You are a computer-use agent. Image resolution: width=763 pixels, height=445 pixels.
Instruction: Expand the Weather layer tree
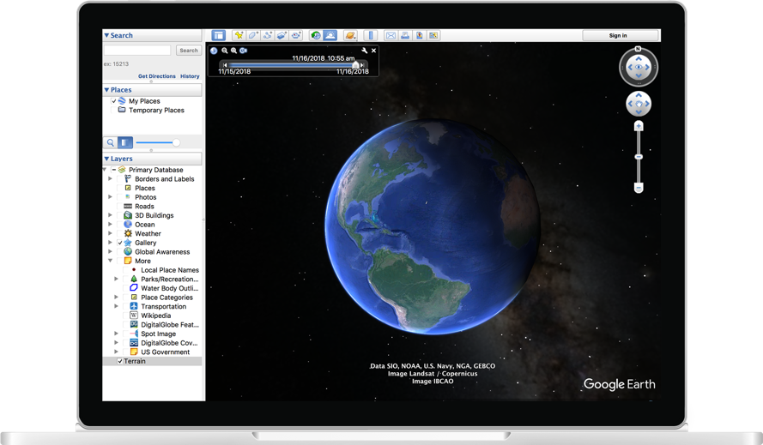tap(110, 233)
